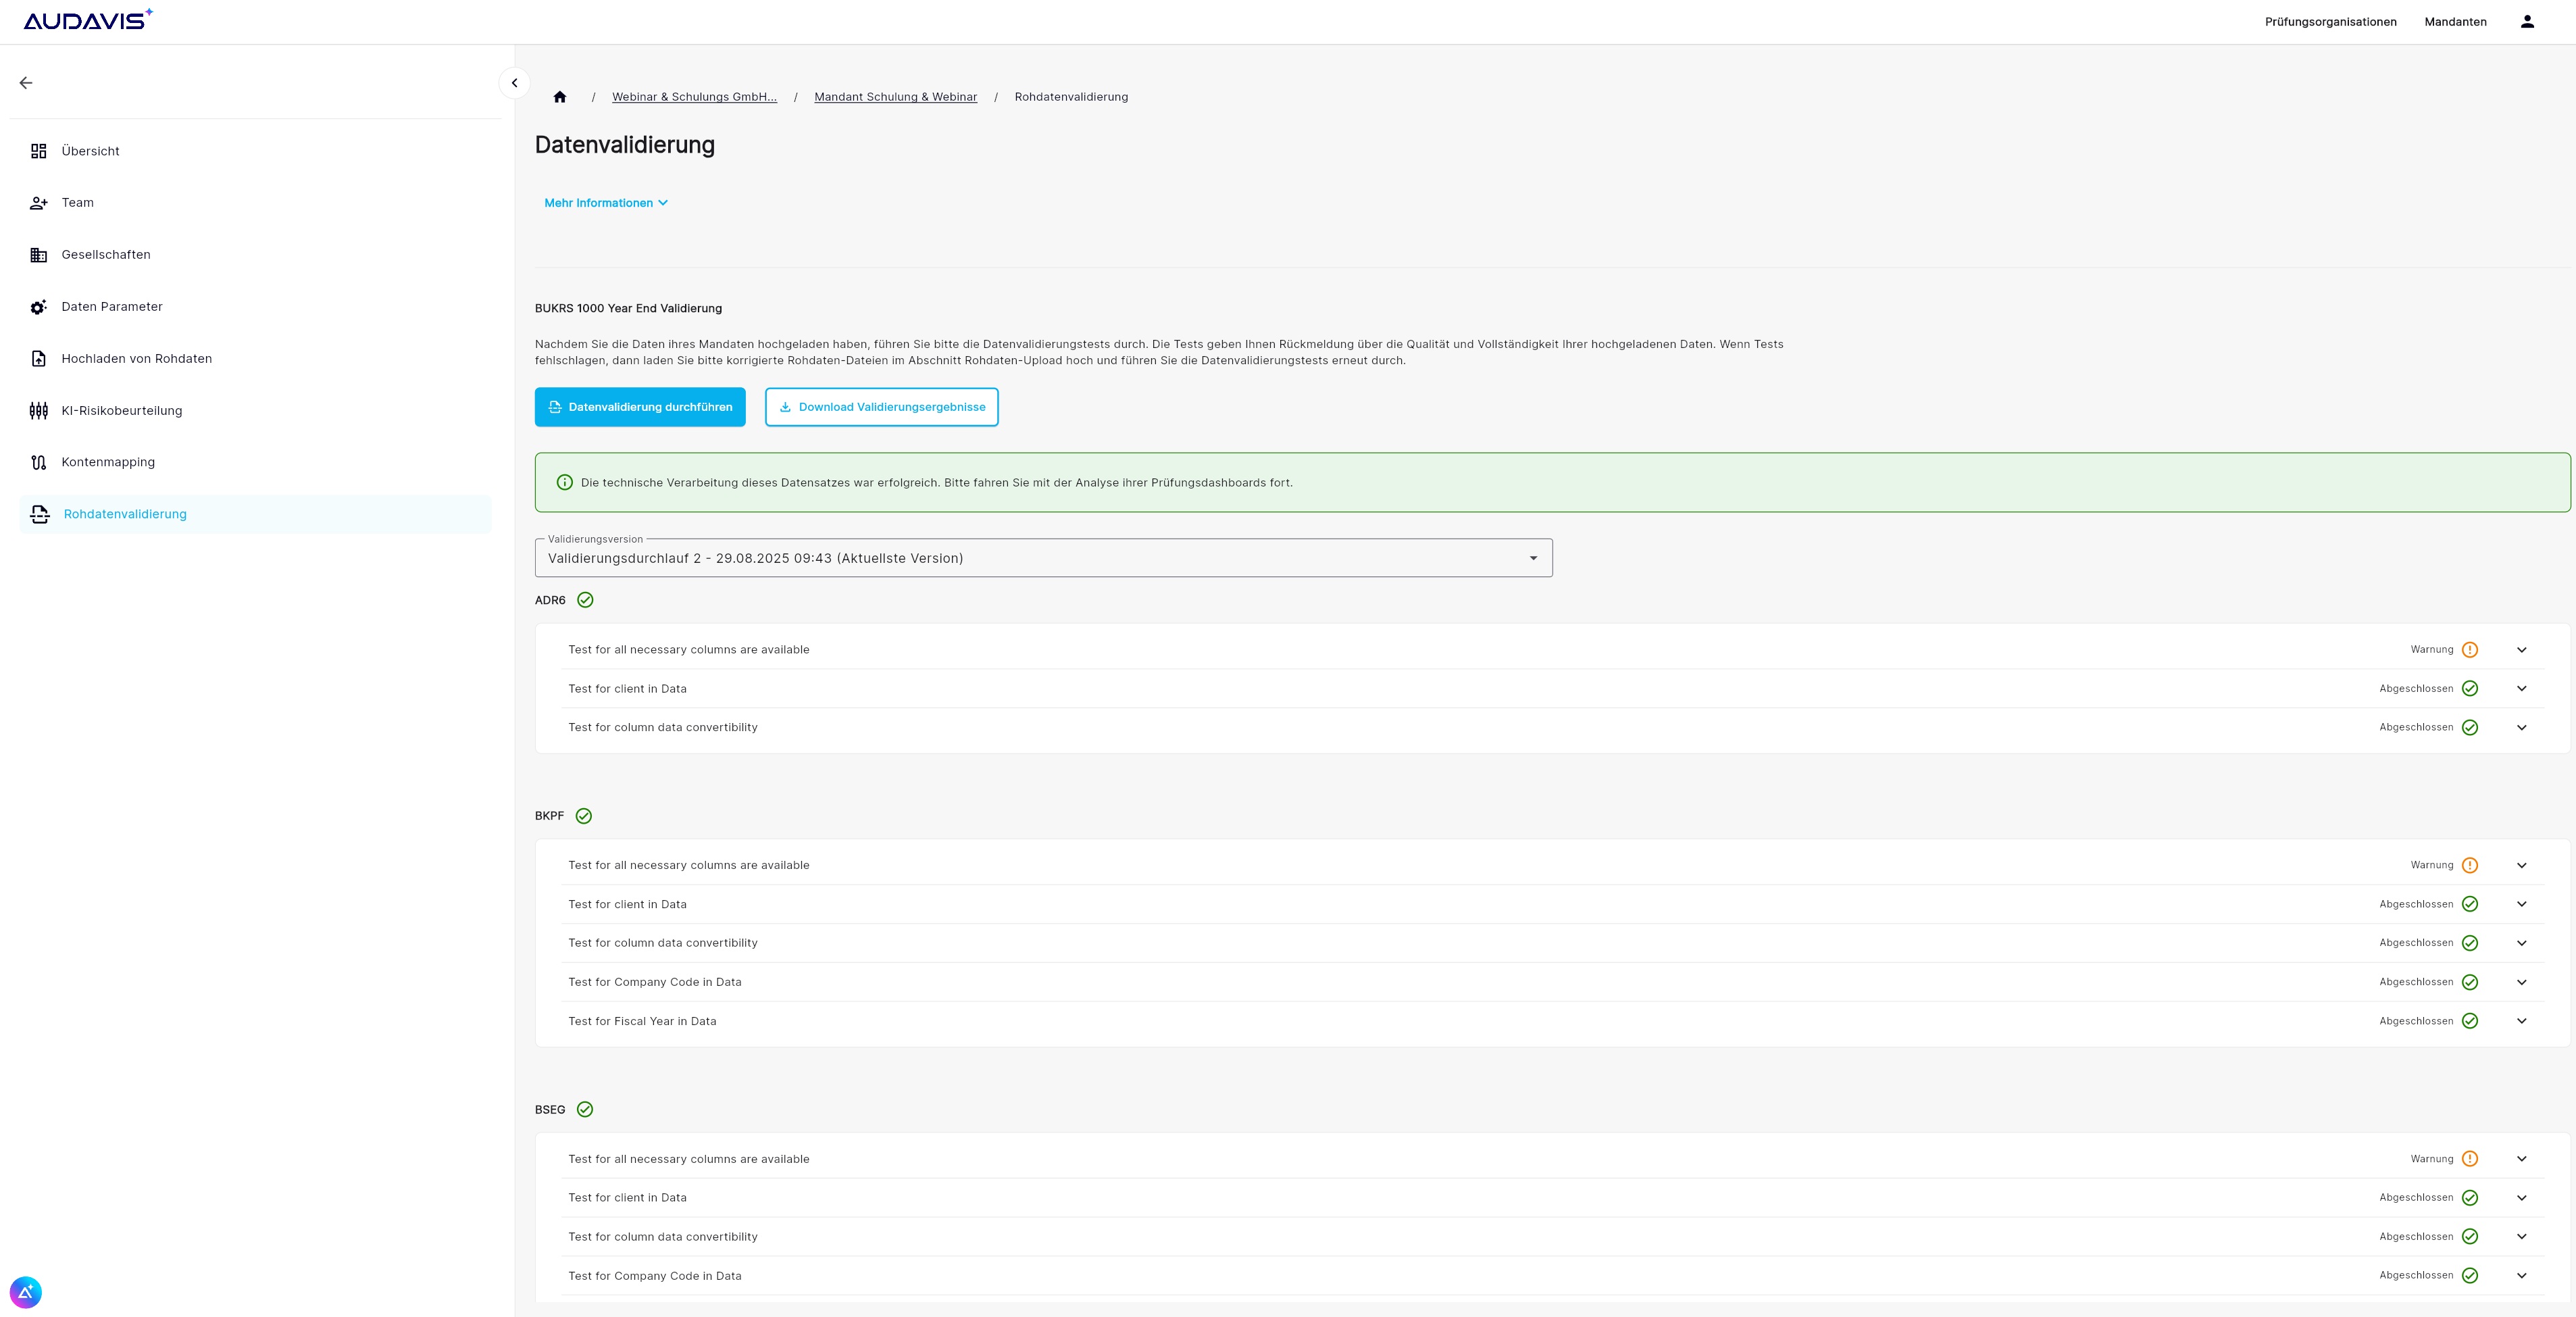Click Datenvalidierung durchführen button
The image size is (2576, 1317).
[640, 407]
